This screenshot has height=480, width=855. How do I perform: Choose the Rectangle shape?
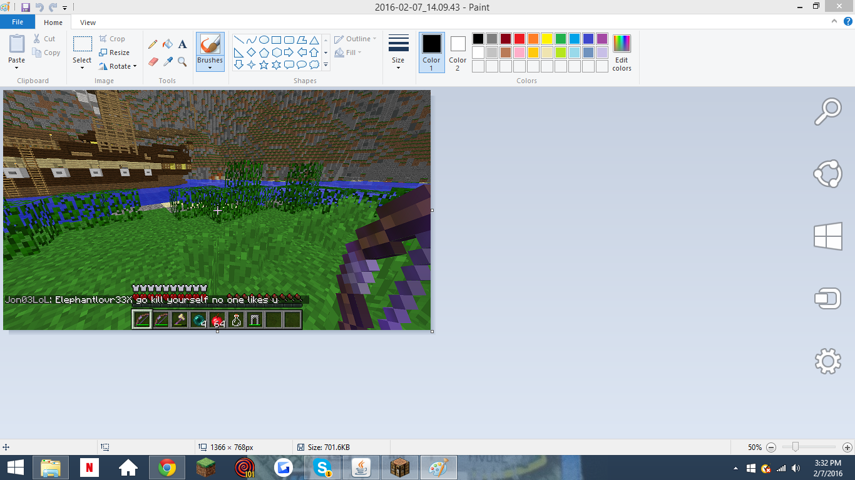coord(276,40)
